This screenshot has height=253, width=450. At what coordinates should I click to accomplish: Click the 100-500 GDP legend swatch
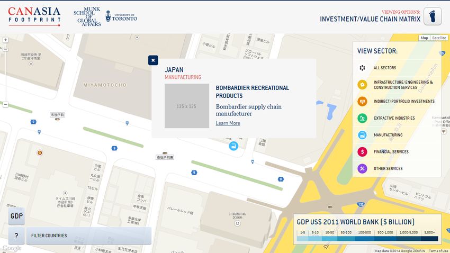[364, 239]
